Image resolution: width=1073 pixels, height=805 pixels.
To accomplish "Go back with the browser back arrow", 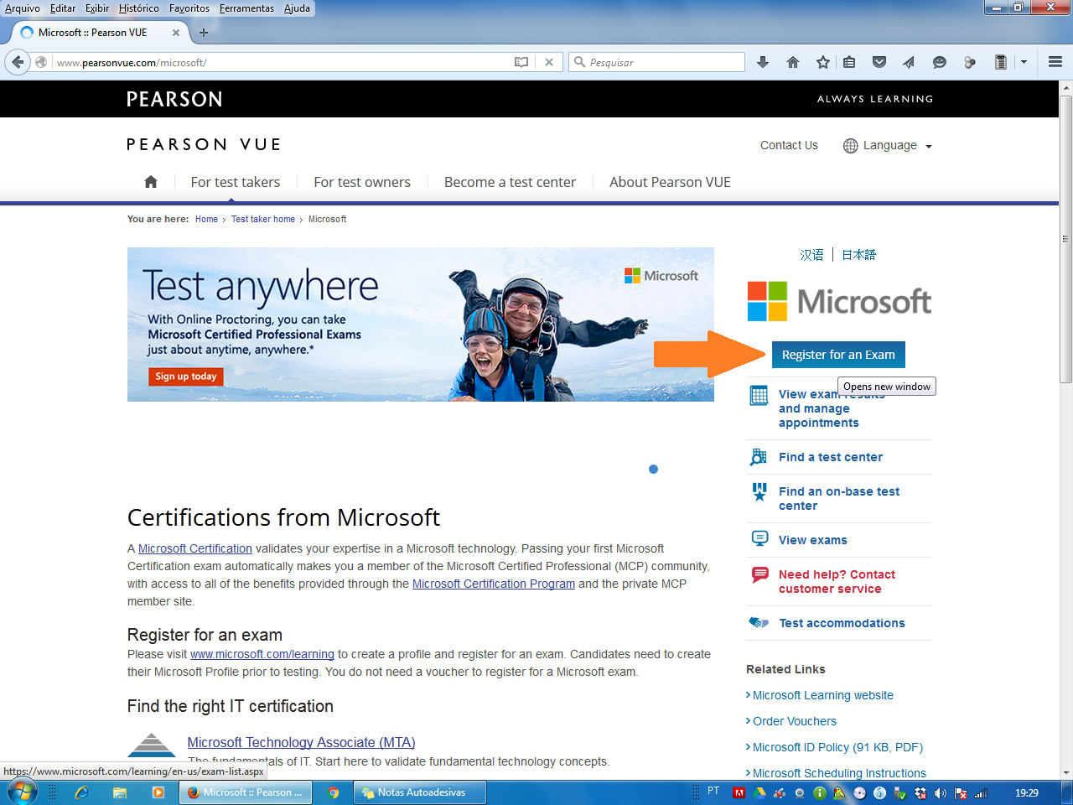I will (18, 62).
